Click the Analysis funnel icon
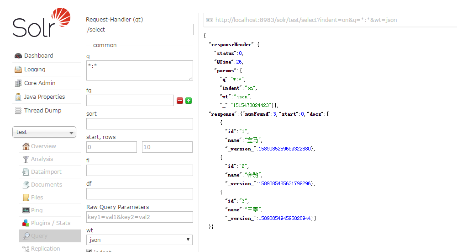The height and width of the screenshot is (252, 457). click(x=26, y=159)
